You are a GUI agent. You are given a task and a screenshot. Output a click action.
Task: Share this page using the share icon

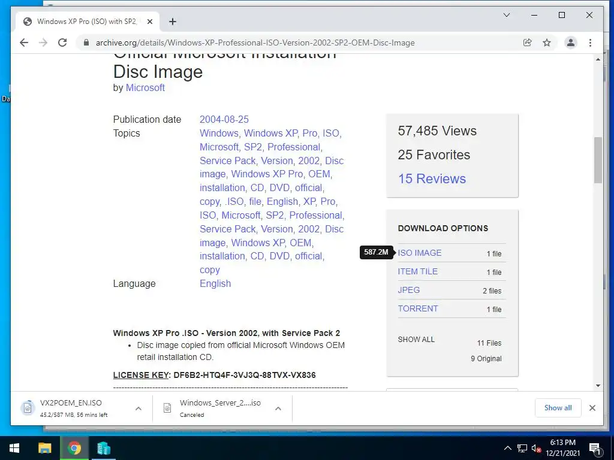528,43
